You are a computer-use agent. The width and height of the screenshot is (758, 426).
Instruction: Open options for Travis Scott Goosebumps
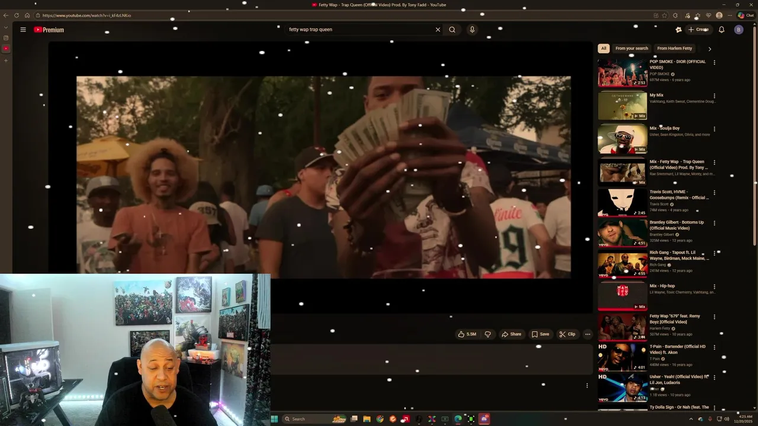click(x=714, y=193)
